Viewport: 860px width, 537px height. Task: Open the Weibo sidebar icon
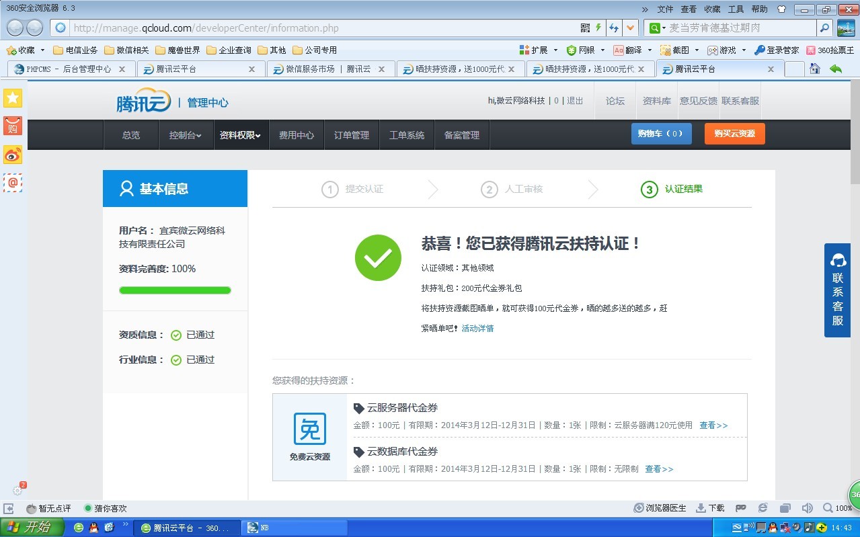pyautogui.click(x=13, y=155)
